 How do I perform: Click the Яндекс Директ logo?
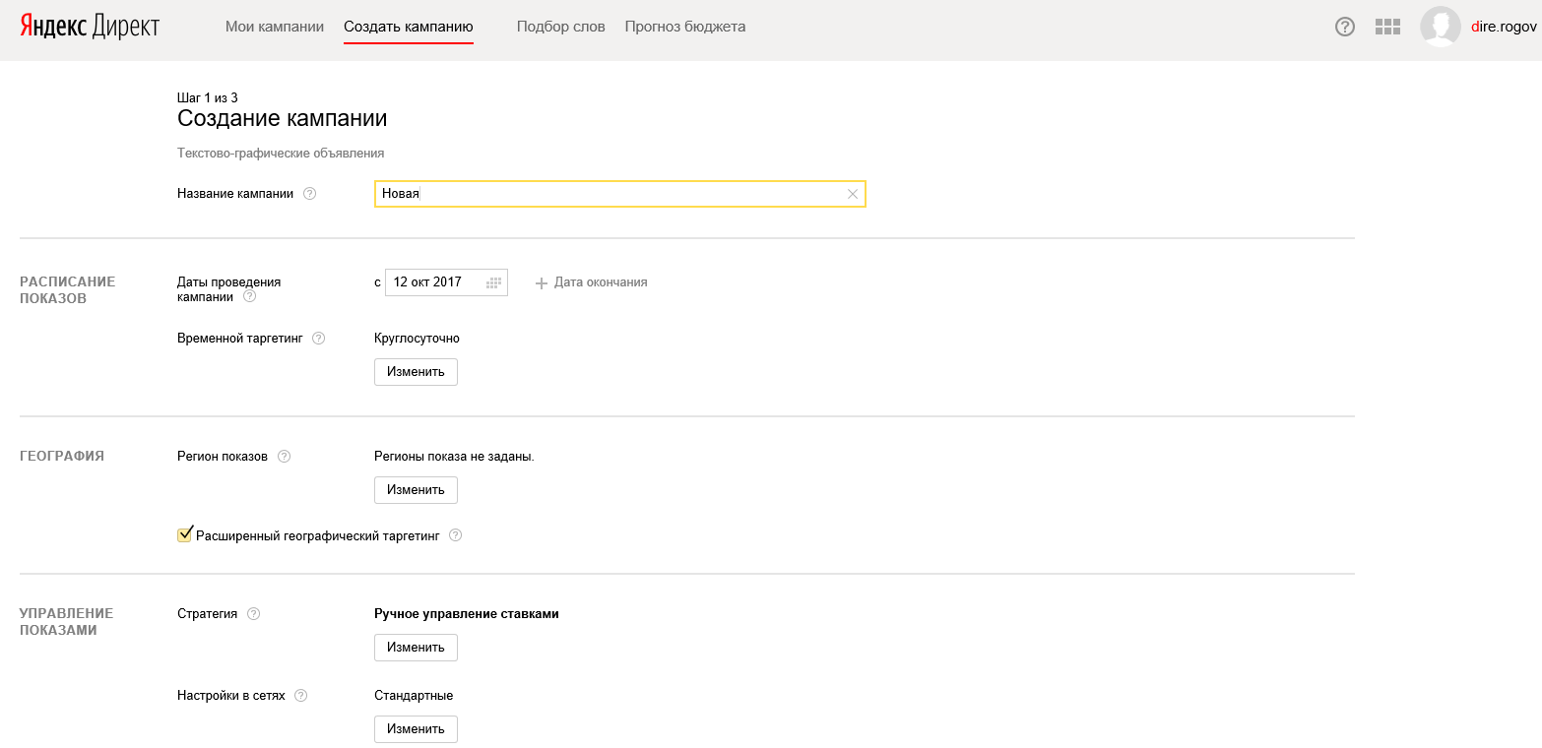[x=90, y=27]
